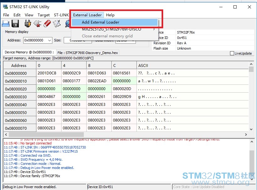Click memory grid vertical scrollbar up arrow
This screenshot has width=257, height=190.
click(x=251, y=64)
